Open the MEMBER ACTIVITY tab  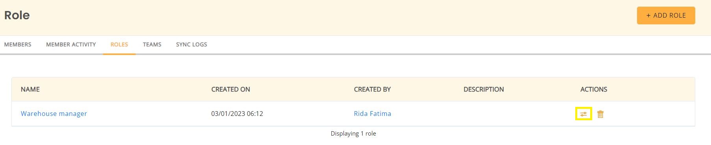tap(71, 44)
